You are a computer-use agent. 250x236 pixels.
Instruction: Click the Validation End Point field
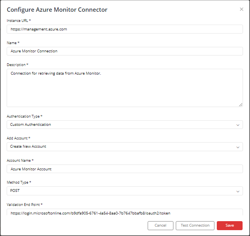(x=125, y=212)
